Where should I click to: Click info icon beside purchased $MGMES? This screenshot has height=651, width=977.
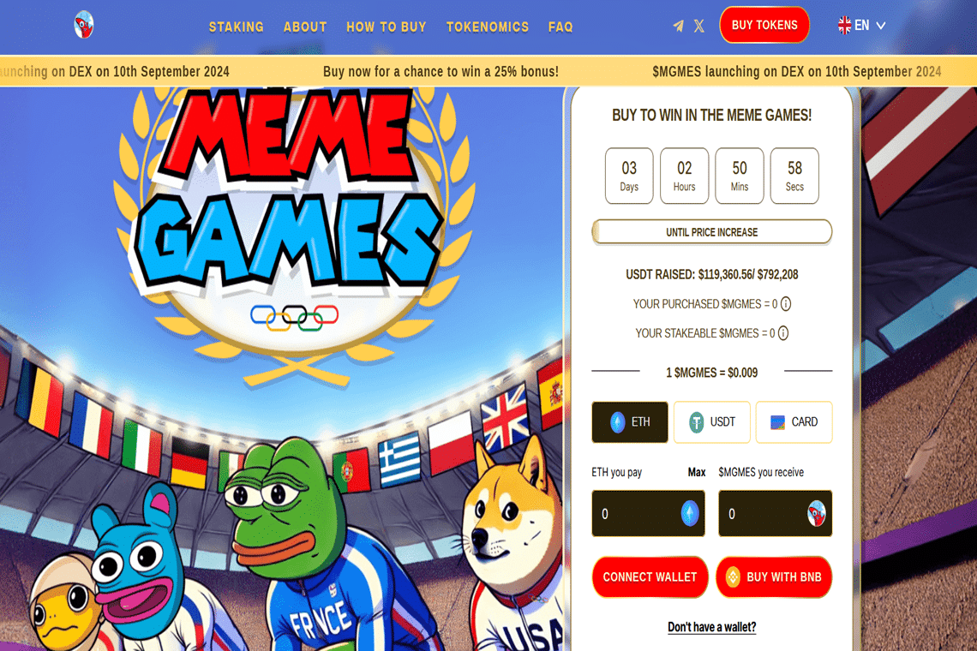point(787,304)
